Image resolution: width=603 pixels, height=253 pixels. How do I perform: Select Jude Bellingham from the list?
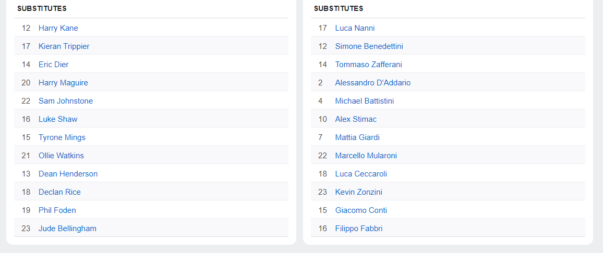pyautogui.click(x=67, y=229)
